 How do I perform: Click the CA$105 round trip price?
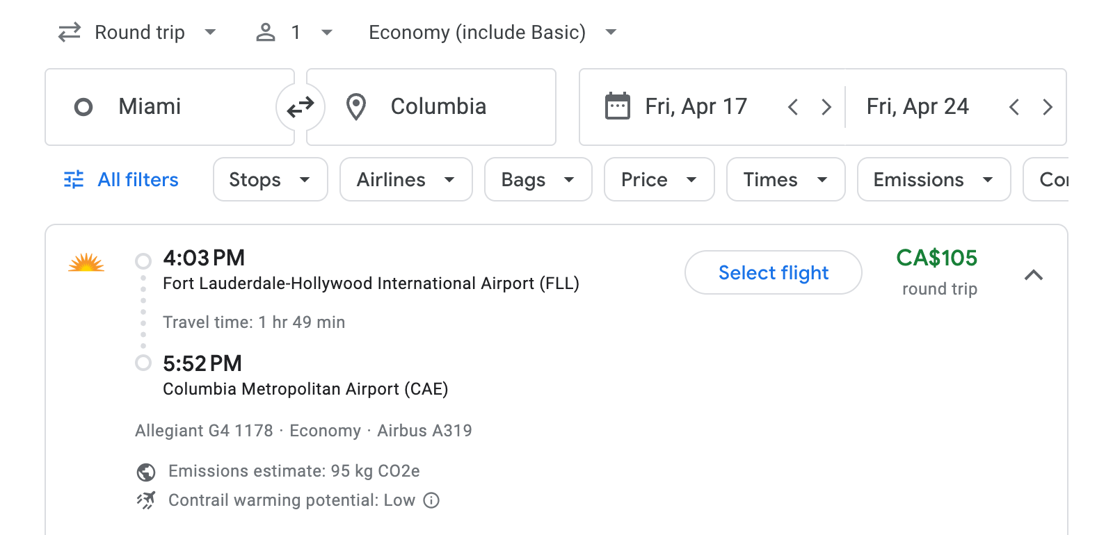[x=937, y=258]
